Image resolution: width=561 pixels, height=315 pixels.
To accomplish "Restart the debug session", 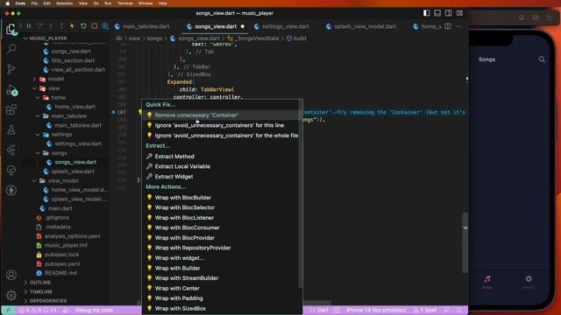I will 83,26.
